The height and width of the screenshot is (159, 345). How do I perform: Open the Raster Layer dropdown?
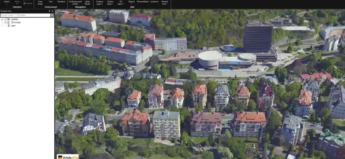pos(110,3)
